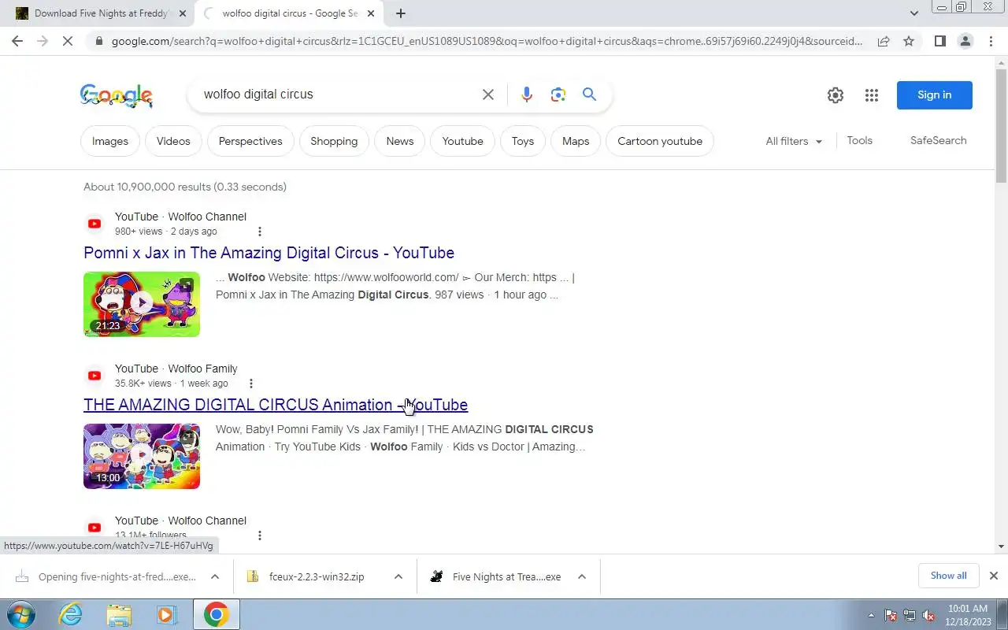Click the muted speaker volume tray icon
This screenshot has width=1008, height=630.
pos(928,615)
